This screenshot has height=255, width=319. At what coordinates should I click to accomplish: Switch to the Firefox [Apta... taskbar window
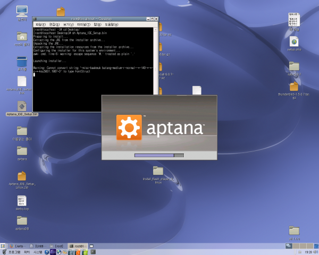pos(18,246)
